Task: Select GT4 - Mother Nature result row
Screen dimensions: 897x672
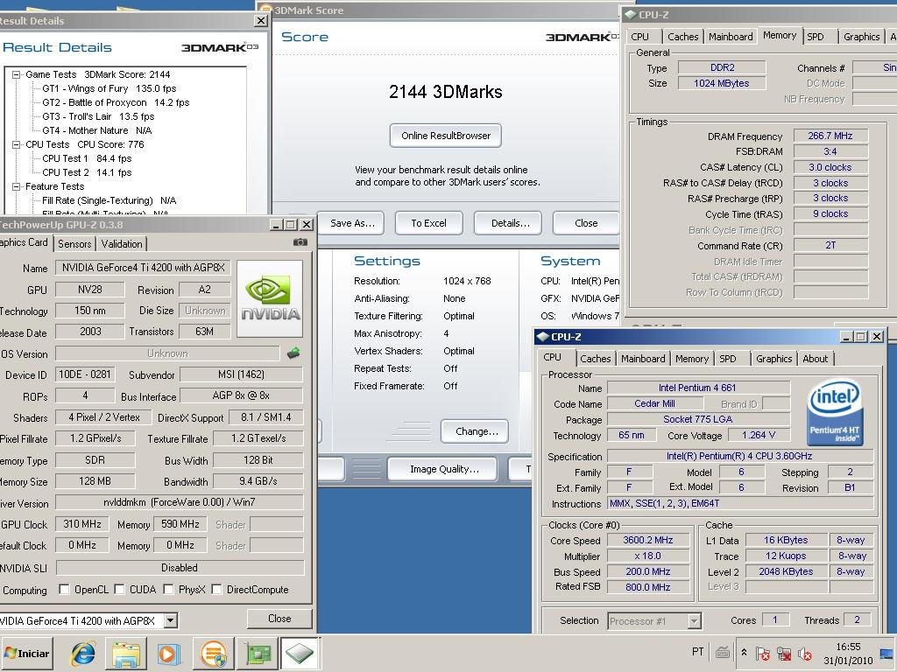Action: click(x=96, y=131)
